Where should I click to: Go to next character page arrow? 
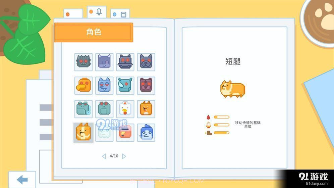(124, 156)
